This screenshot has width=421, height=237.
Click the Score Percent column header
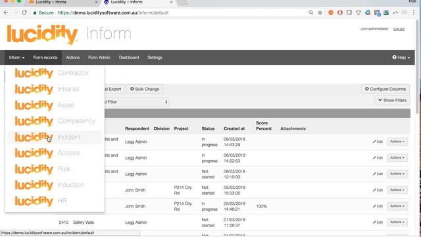[263, 126]
